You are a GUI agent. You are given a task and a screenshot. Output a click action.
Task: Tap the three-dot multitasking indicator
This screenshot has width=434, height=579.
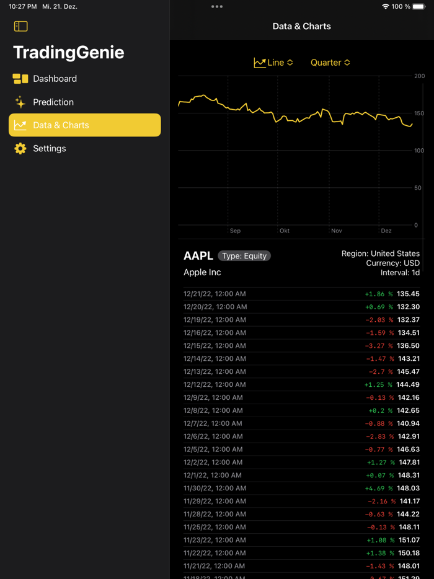pos(217,7)
